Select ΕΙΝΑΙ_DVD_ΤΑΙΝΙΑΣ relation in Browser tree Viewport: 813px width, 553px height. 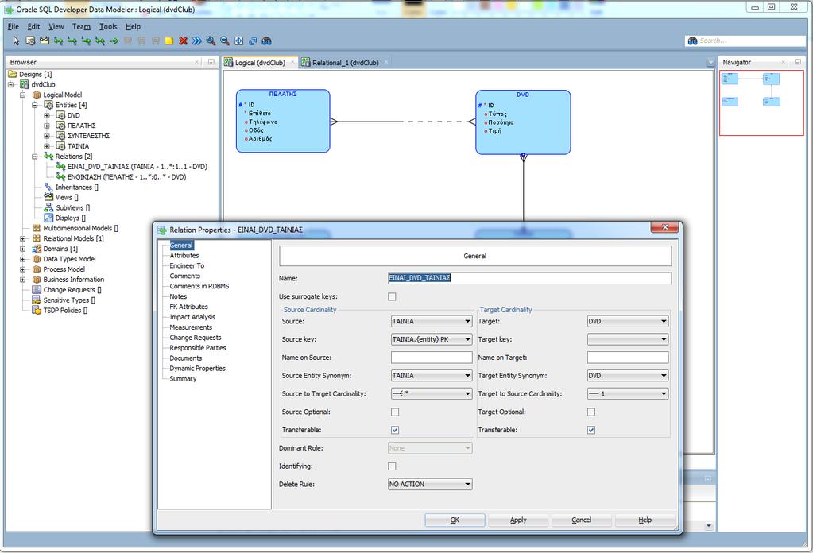137,167
